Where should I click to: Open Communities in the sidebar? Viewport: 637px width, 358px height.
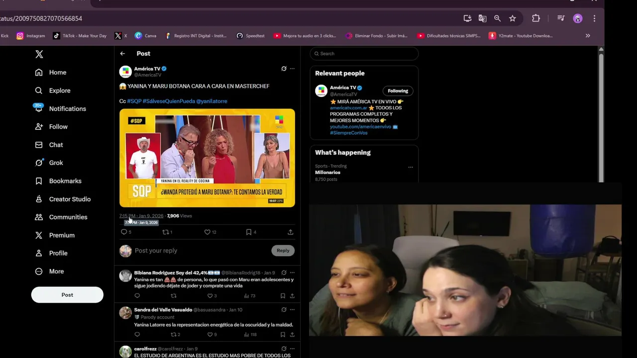click(61, 217)
